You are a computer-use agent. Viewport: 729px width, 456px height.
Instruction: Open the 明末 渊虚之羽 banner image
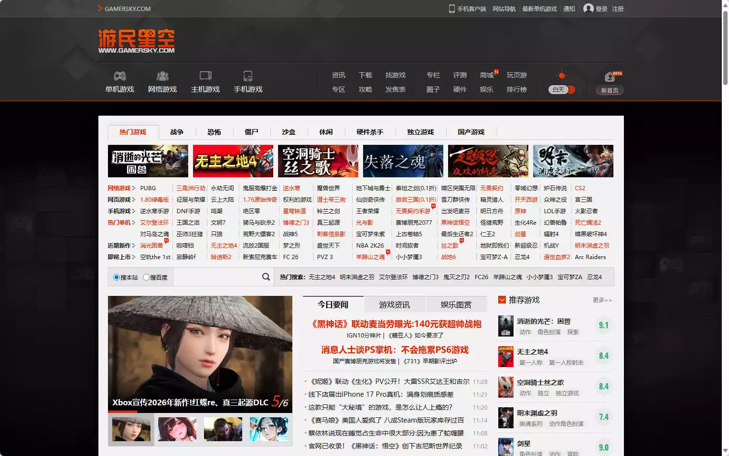573,161
